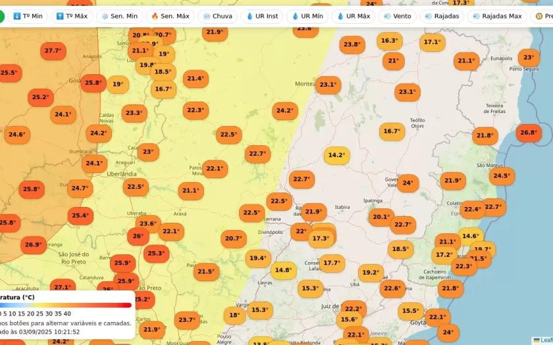The height and width of the screenshot is (345, 553).
Task: Click the UR Mín humidity button
Action: (307, 16)
